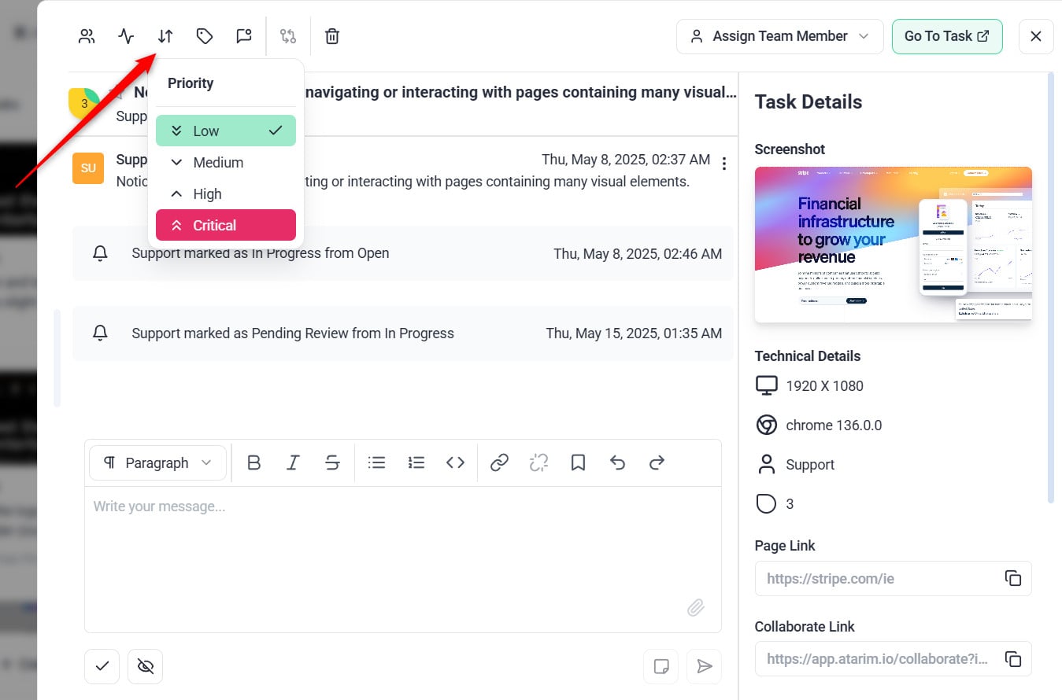Insert a link in the editor
Viewport: 1062px width, 700px height.
(499, 462)
